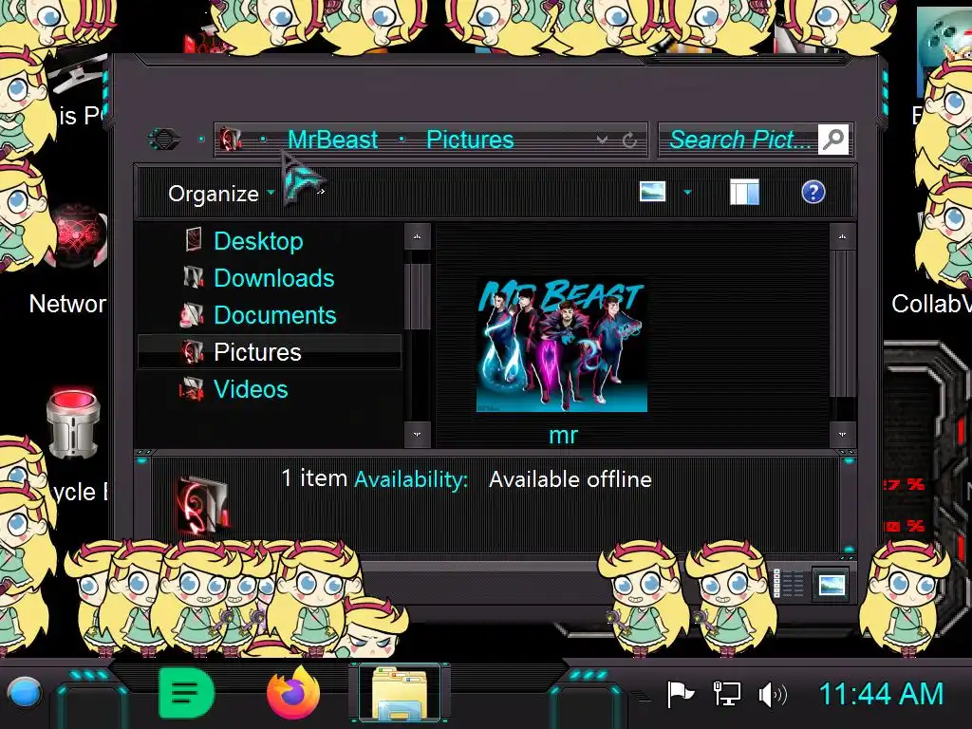Open the view options dropdown arrow
The image size is (972, 729).
point(687,193)
